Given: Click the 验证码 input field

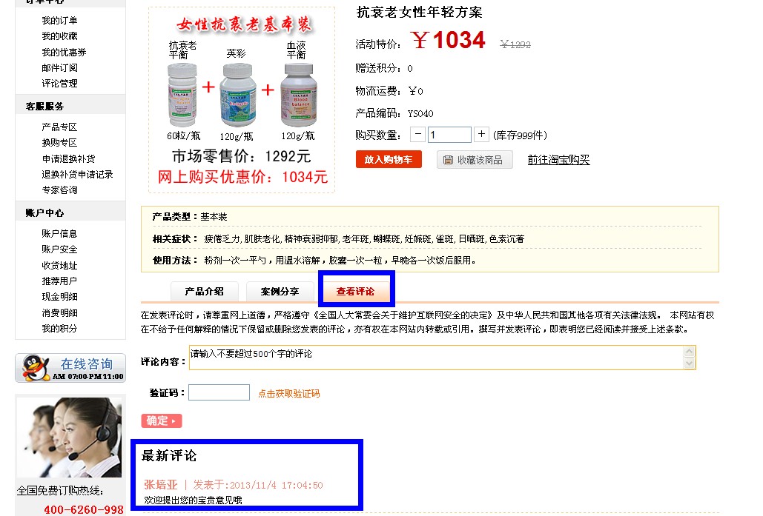Looking at the screenshot, I should pos(219,392).
